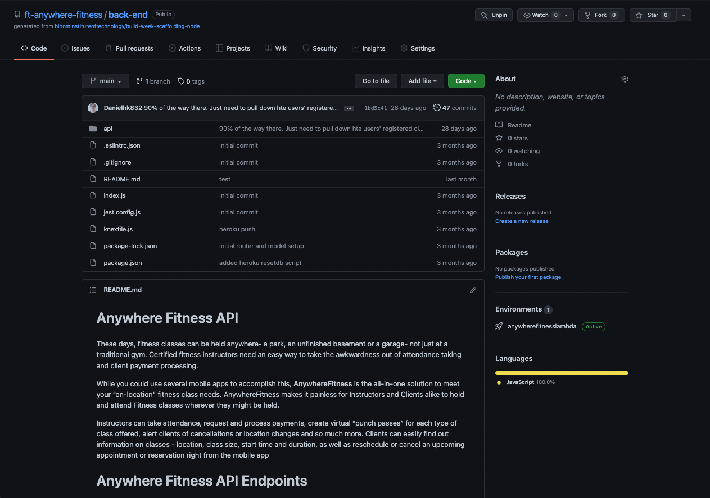The image size is (710, 498).
Task: Open the package-lock.json file
Action: click(130, 246)
